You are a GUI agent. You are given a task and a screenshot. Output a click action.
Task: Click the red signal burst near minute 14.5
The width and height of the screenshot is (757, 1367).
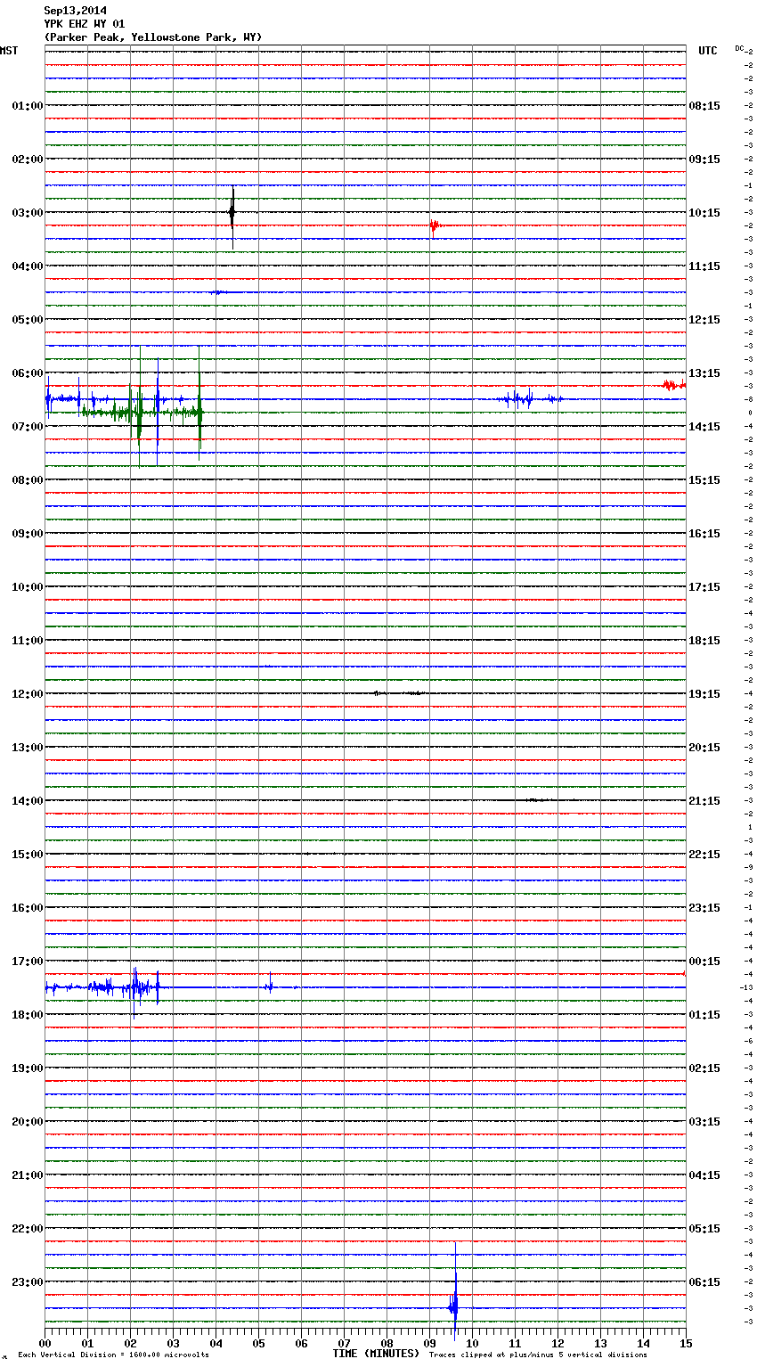coord(674,385)
